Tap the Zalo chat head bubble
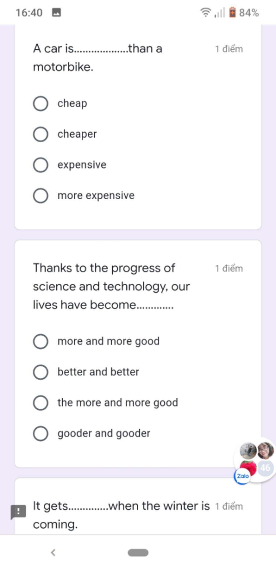The width and height of the screenshot is (276, 571). click(x=255, y=460)
